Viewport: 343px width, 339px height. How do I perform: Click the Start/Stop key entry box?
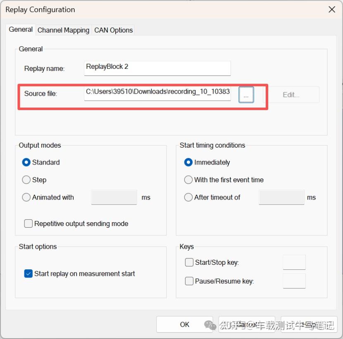click(x=294, y=262)
